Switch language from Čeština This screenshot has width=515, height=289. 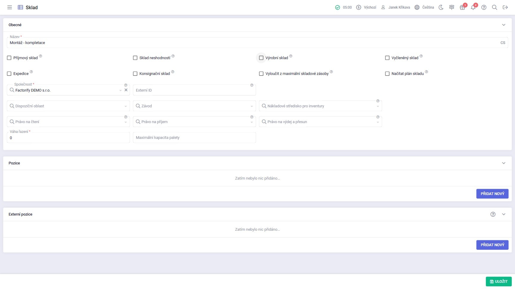pos(424,7)
